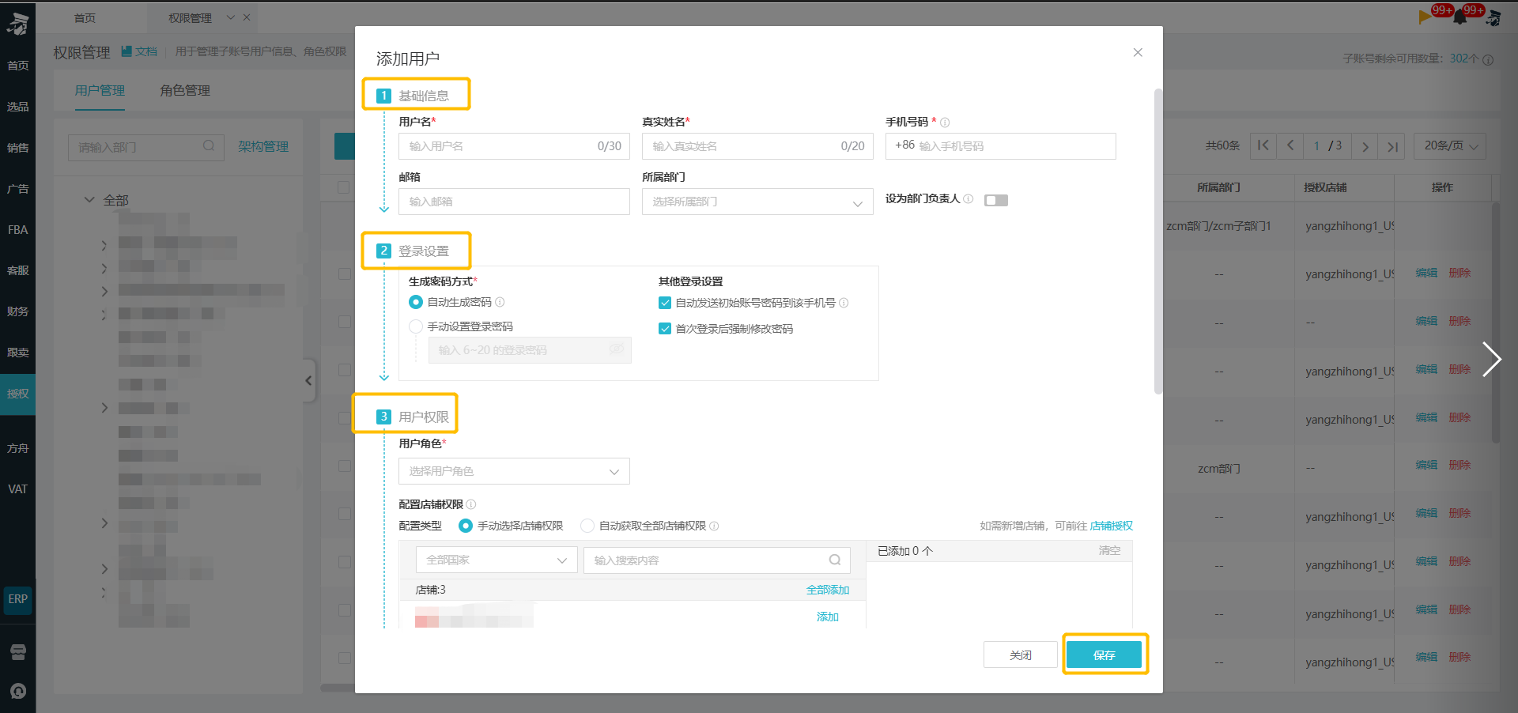Check the select-all checkbox in table header
Viewport: 1518px width, 713px height.
(x=343, y=187)
